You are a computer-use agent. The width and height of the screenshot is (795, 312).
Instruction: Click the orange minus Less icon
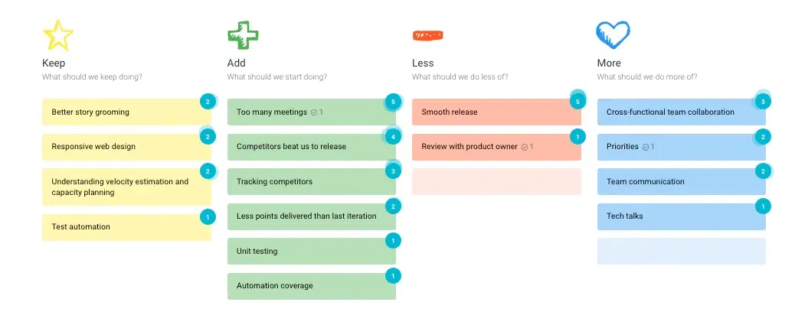tap(428, 35)
